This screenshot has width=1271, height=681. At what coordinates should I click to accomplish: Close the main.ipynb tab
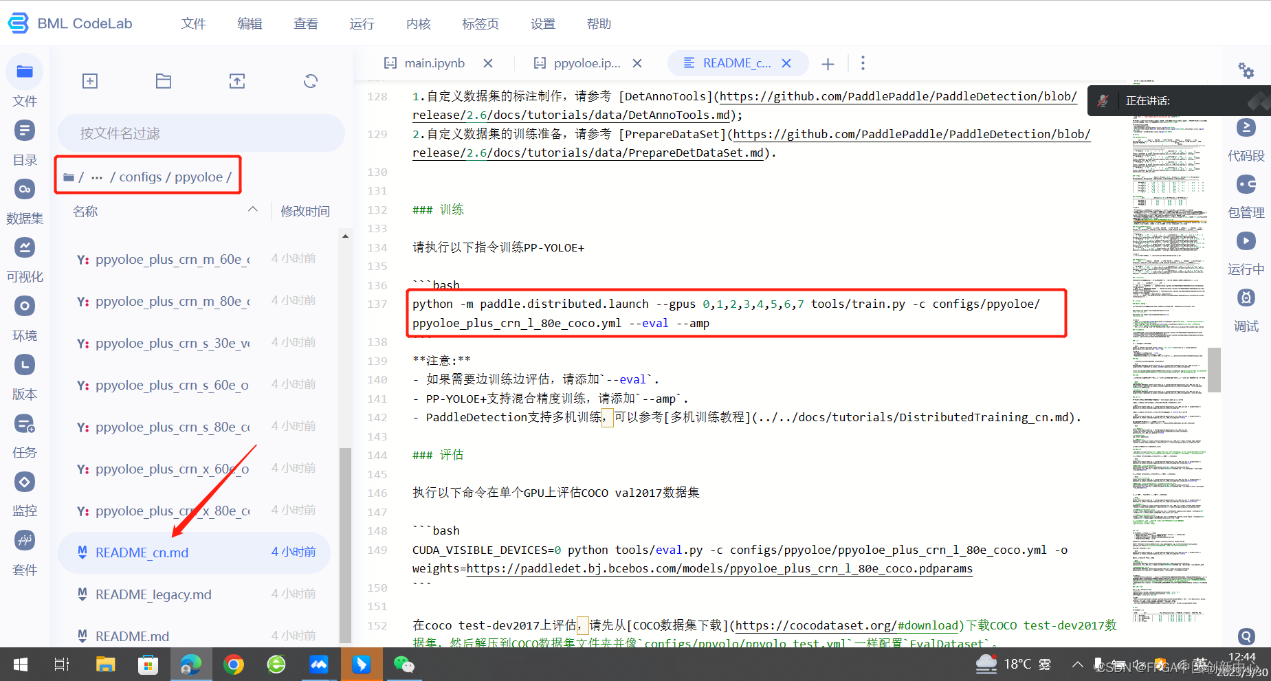click(488, 63)
